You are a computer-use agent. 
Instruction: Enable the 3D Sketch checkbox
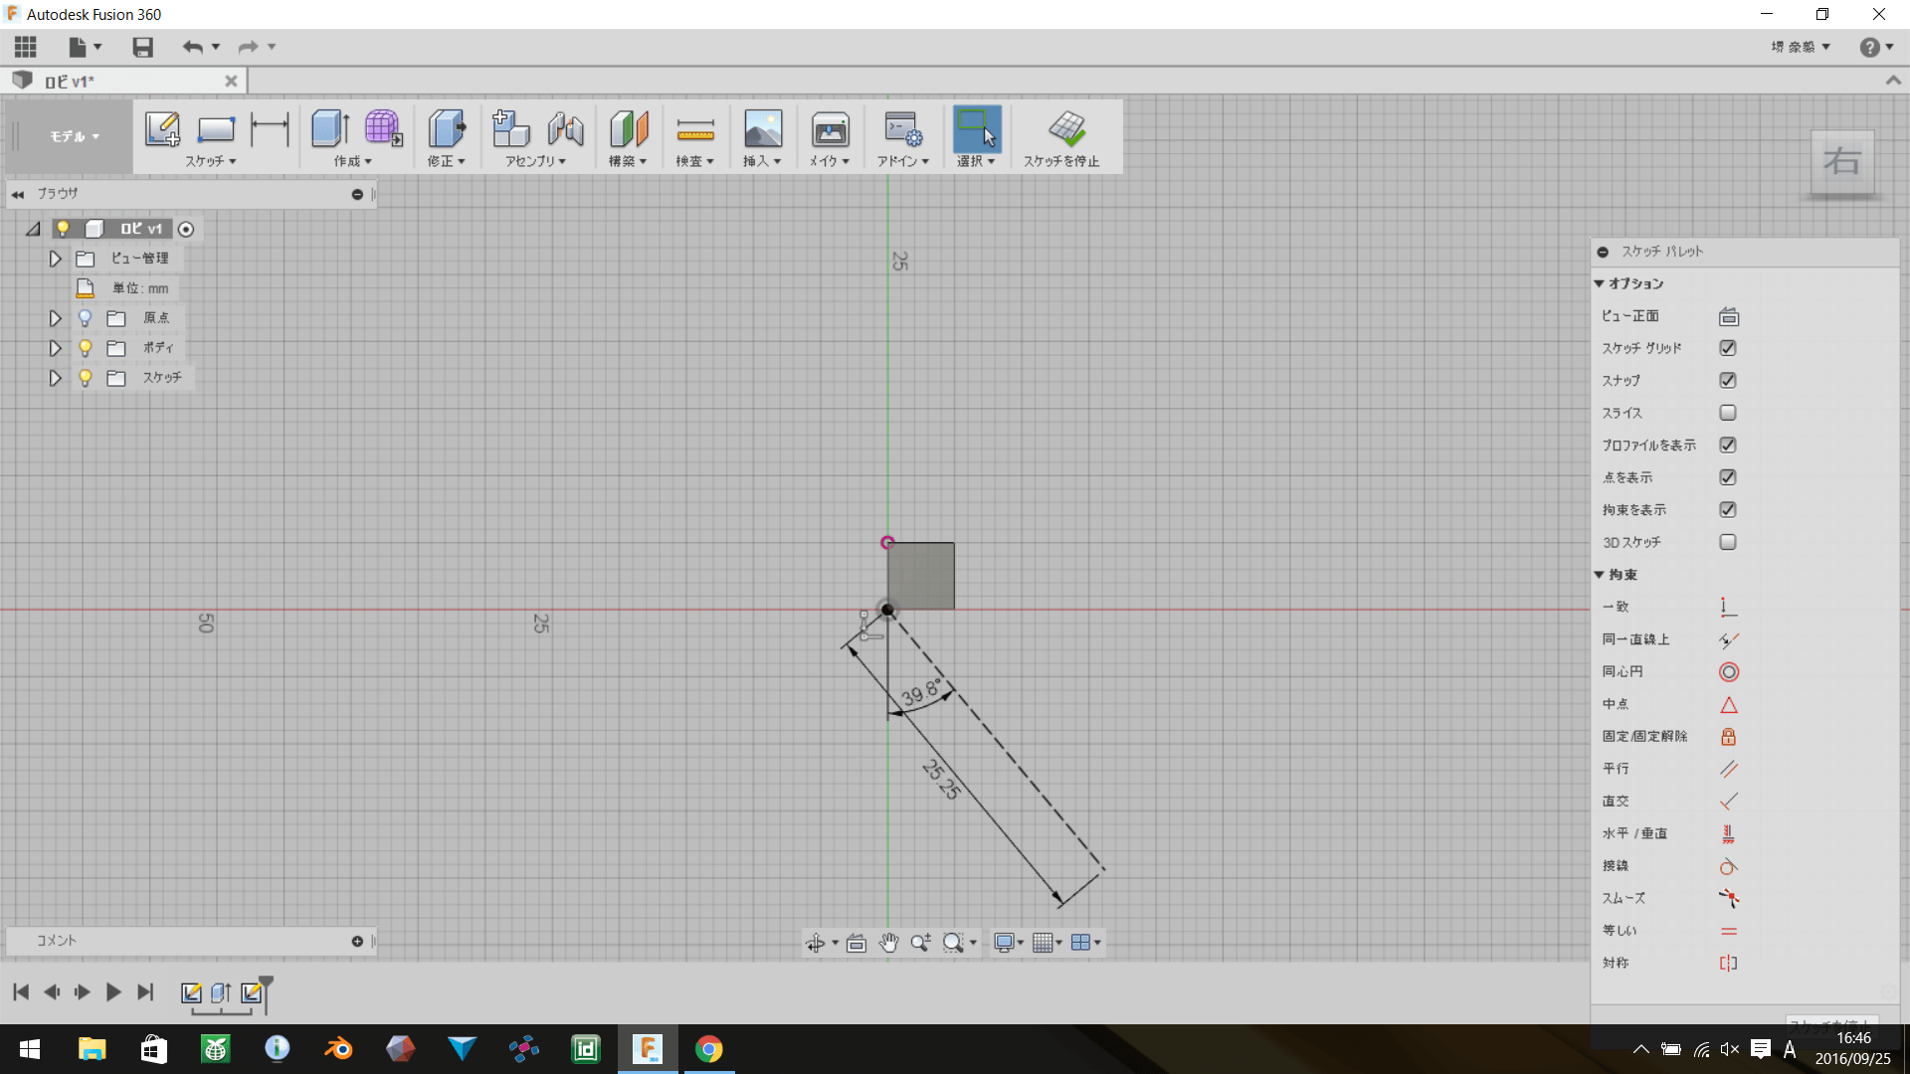tap(1728, 542)
